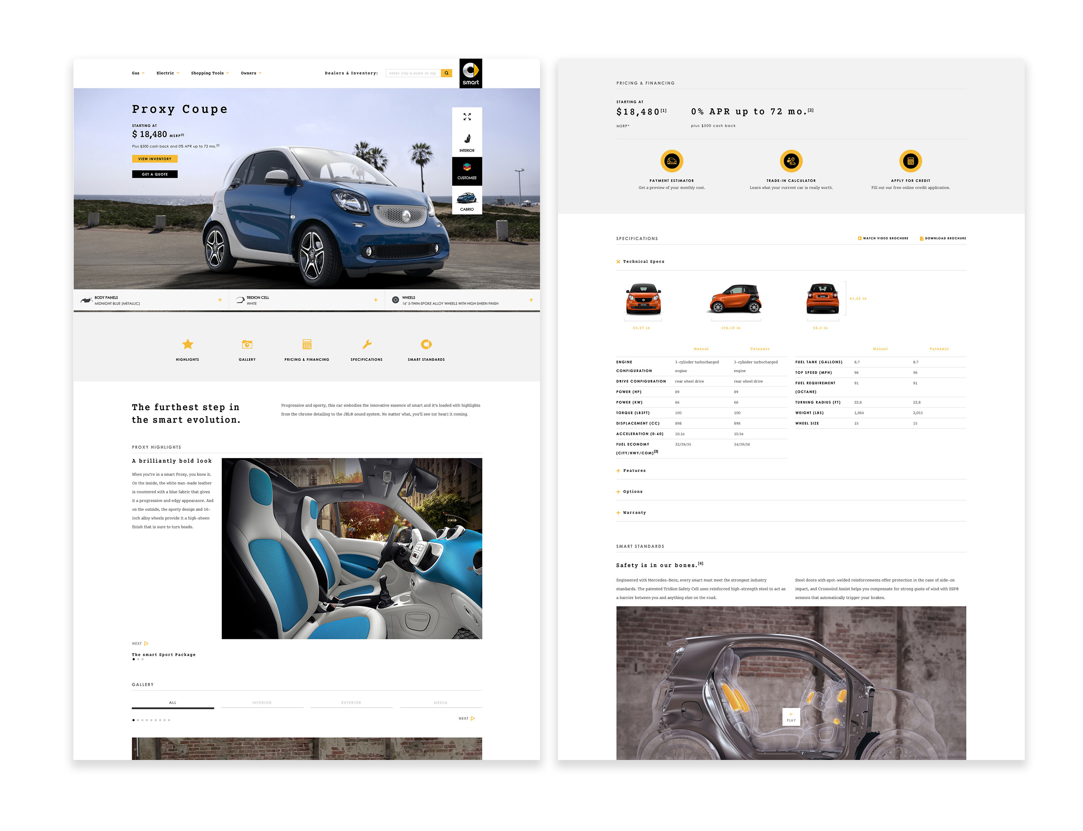Open the Interior view seat icon

coord(467,139)
